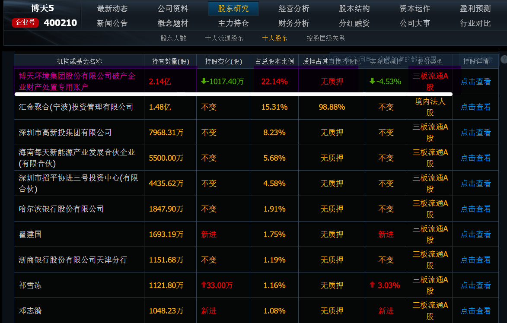
Task: Click 点击查看 for 博天环境集团 row
Action: click(x=475, y=81)
